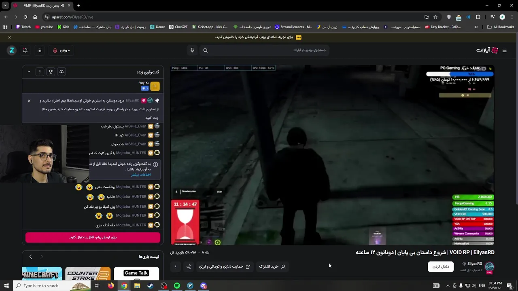
Task: Share the live stream
Action: [189, 266]
